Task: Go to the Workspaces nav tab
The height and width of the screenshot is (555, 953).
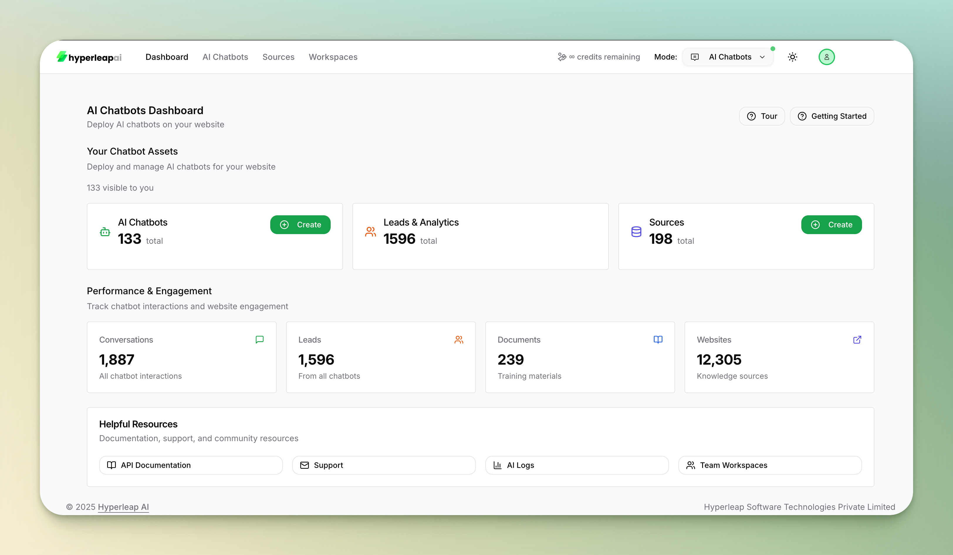Action: (x=333, y=57)
